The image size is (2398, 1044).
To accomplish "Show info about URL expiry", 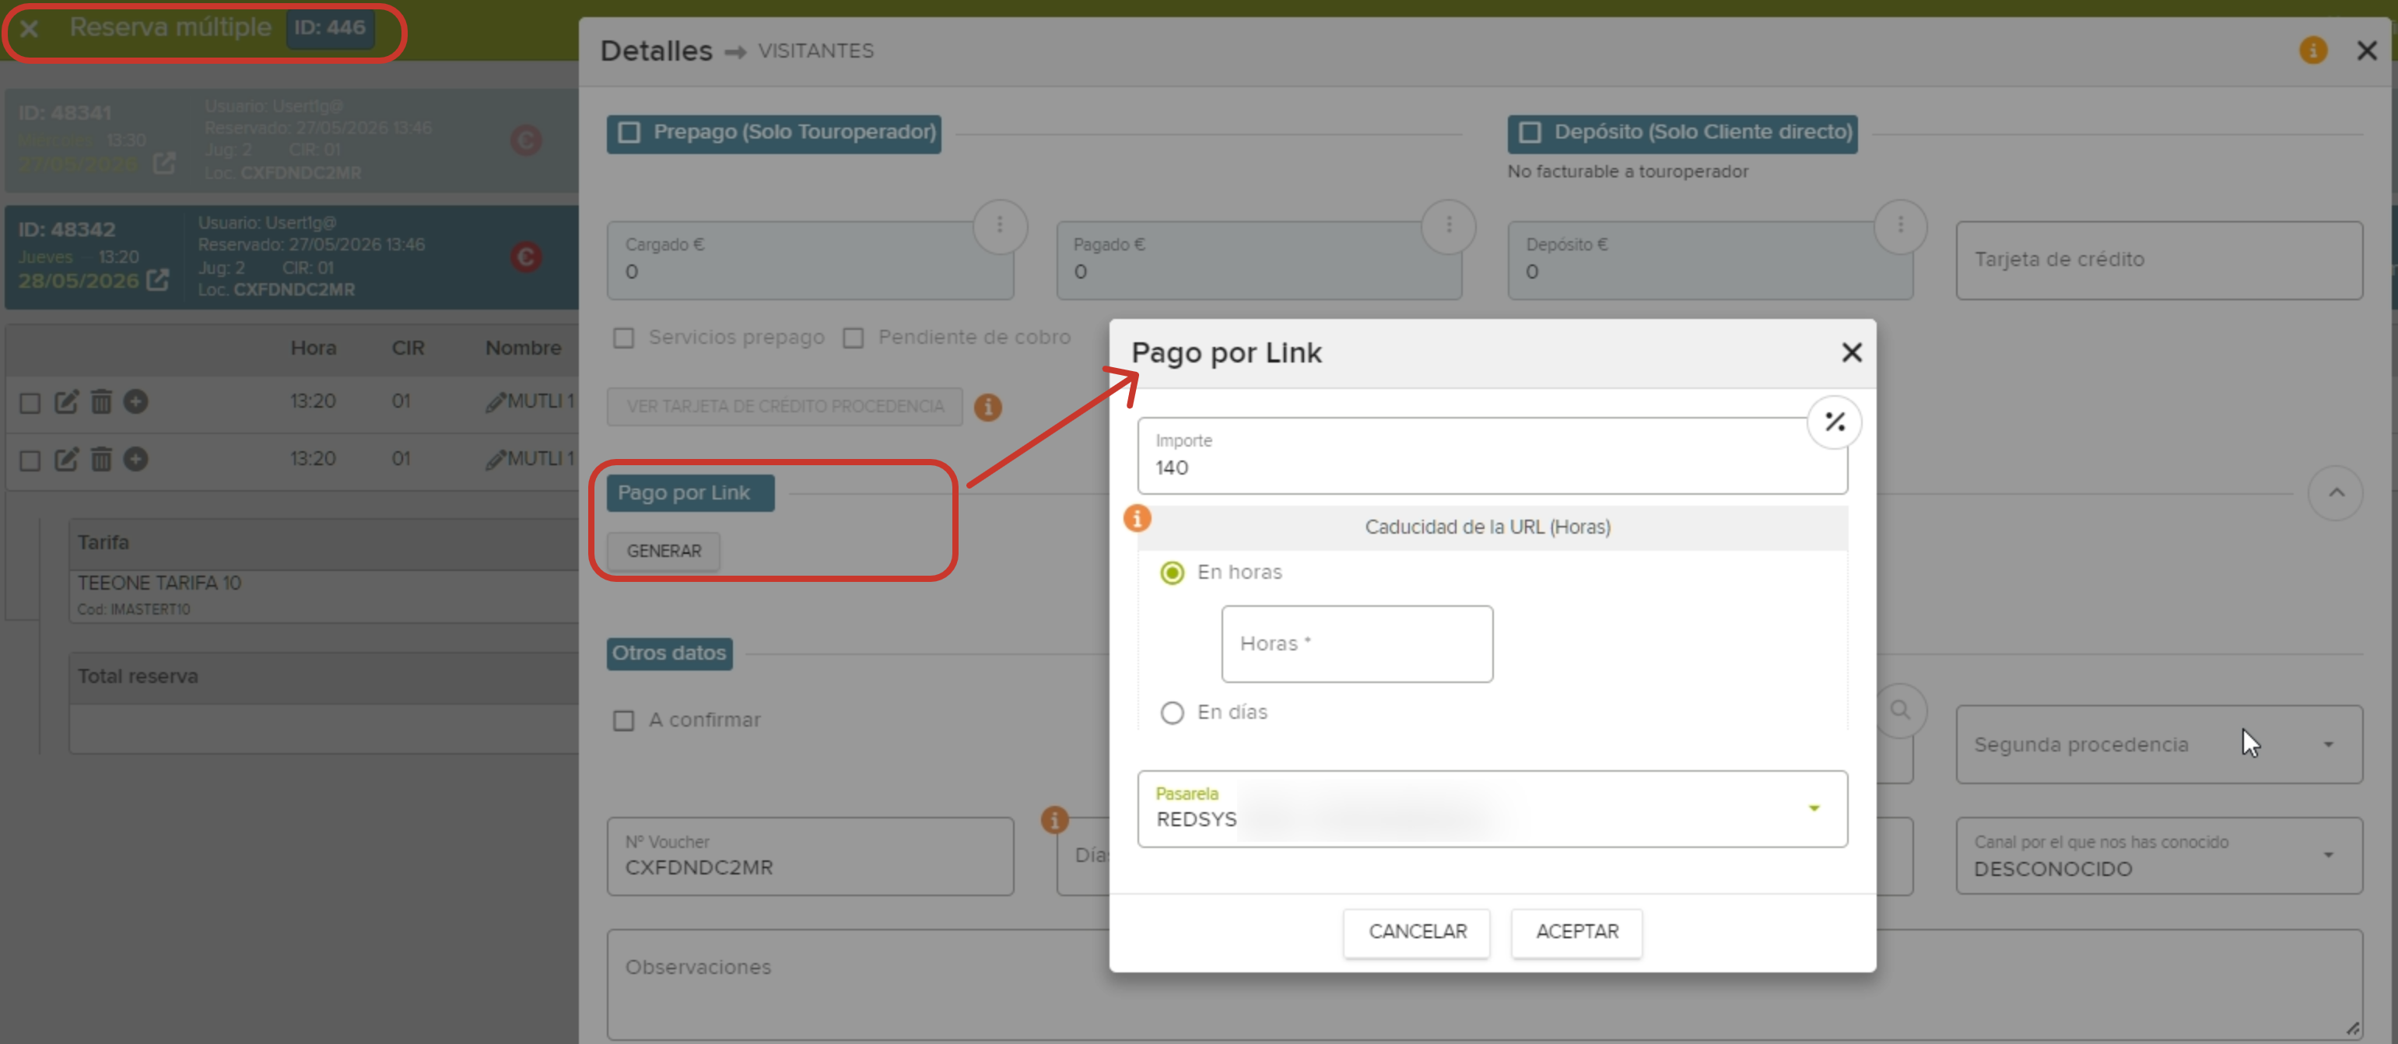I will (x=1138, y=518).
